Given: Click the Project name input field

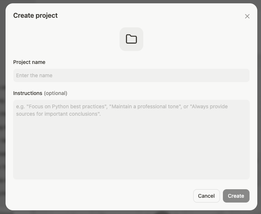Looking at the screenshot, I should point(131,75).
